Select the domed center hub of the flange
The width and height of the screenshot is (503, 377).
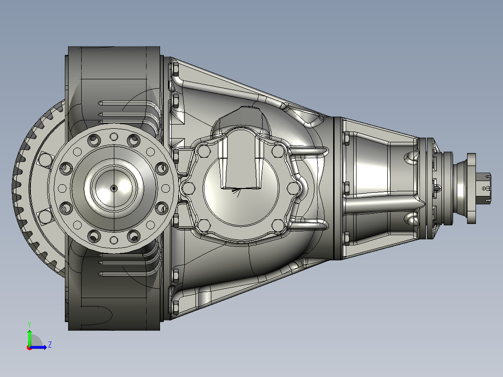pyautogui.click(x=114, y=188)
